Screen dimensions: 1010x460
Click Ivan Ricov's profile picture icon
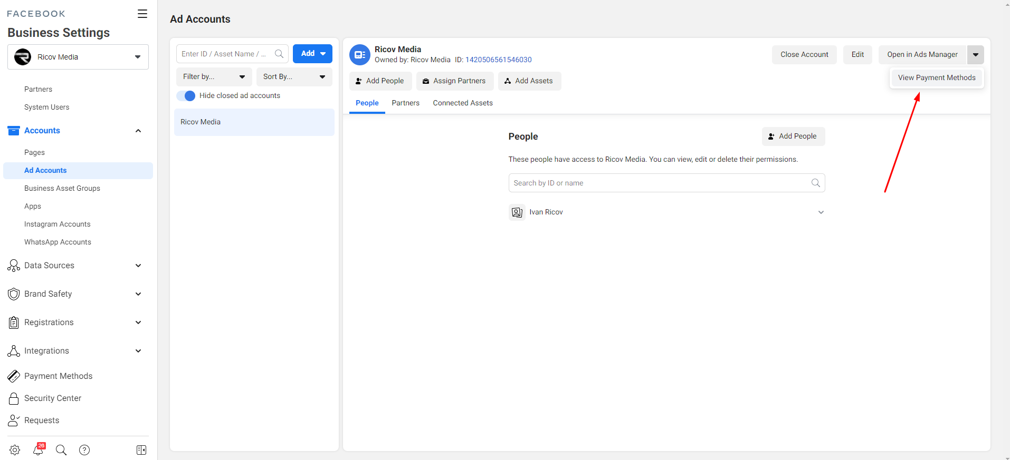[517, 212]
